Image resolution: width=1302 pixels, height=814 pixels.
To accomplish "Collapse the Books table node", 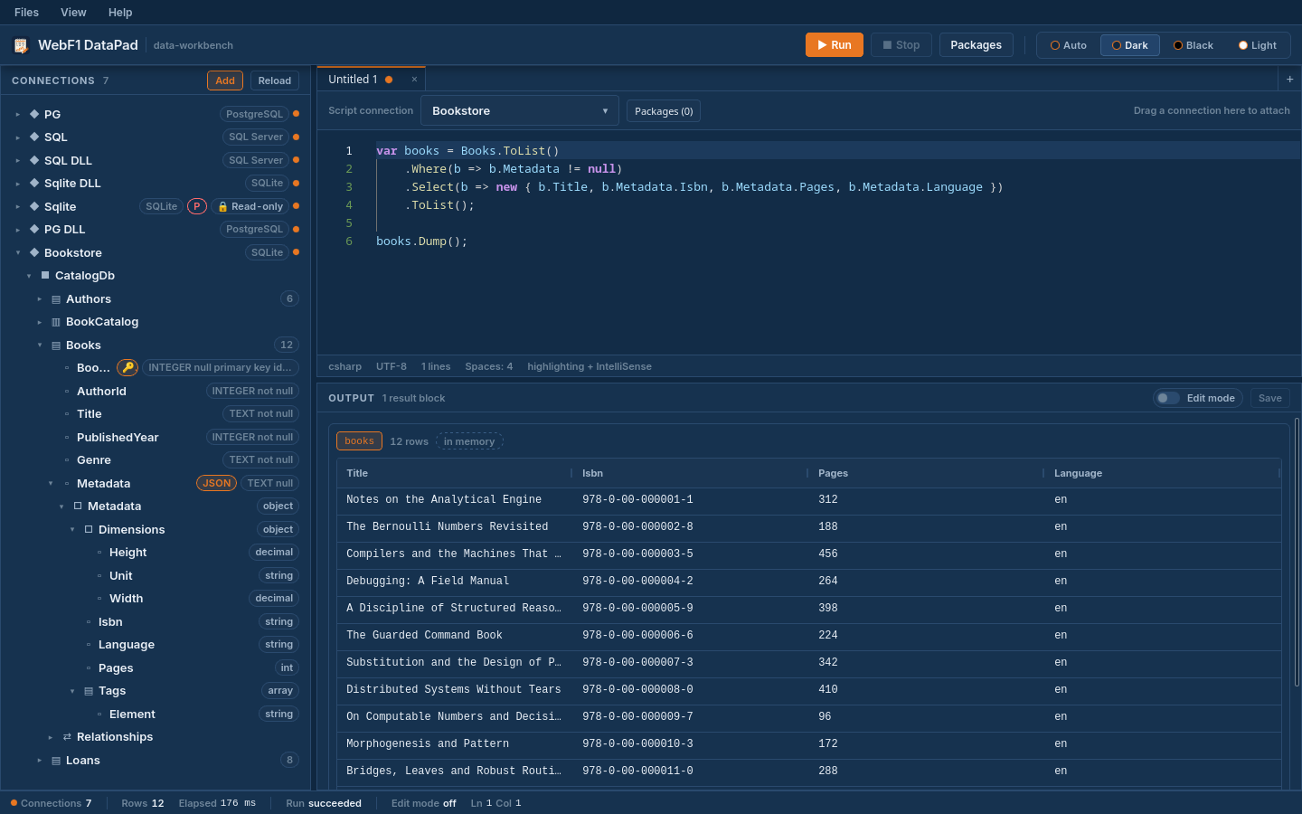I will click(x=39, y=345).
